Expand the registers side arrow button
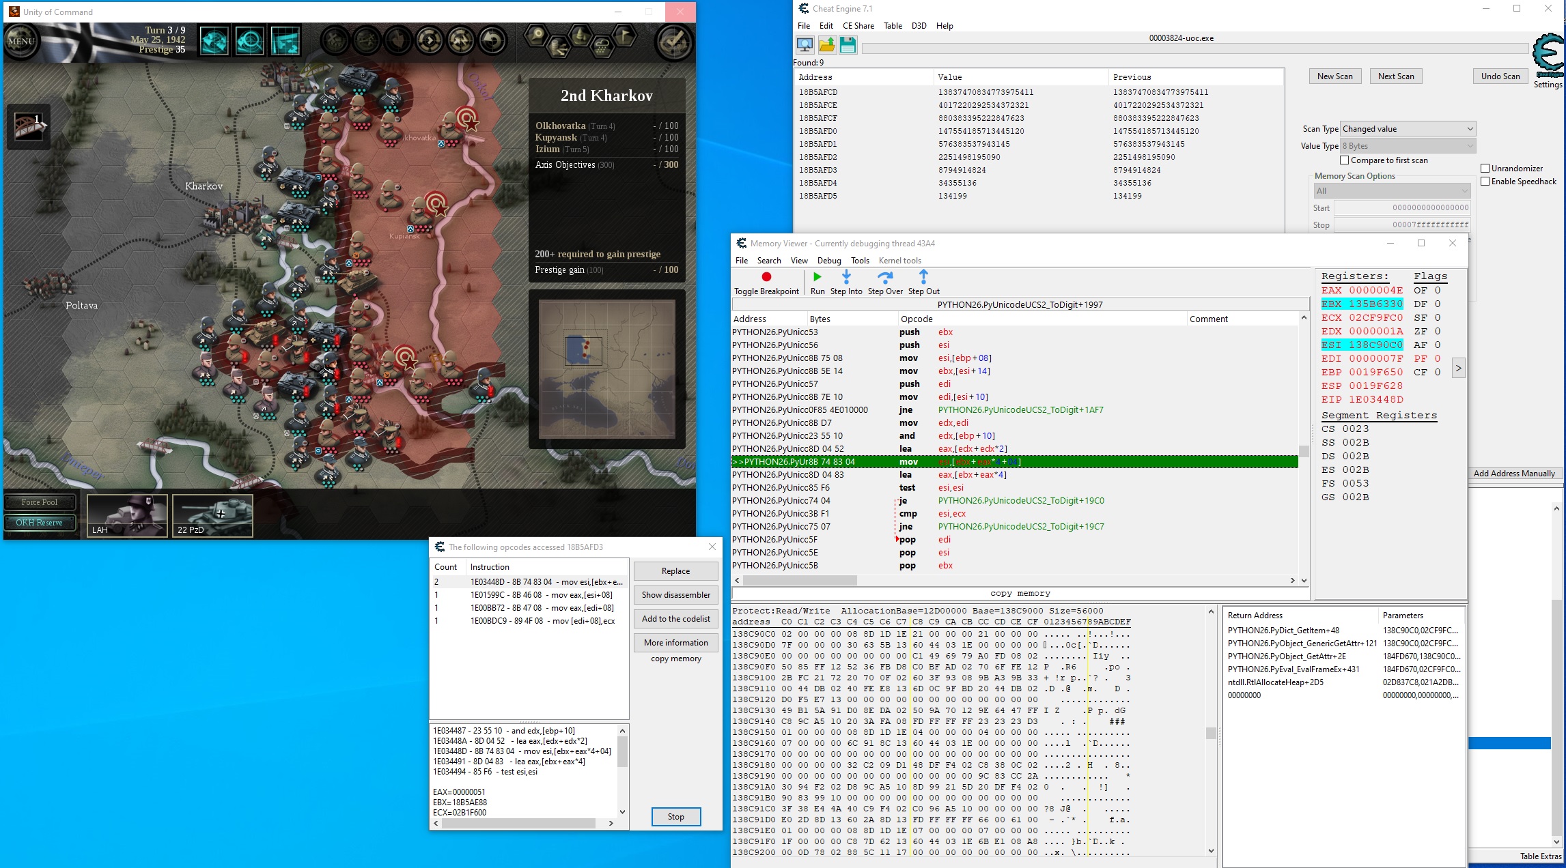Viewport: 1566px width, 868px height. click(1458, 368)
